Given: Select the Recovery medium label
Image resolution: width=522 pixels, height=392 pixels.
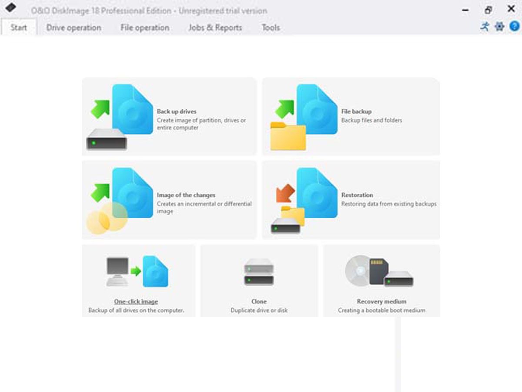Looking at the screenshot, I should [x=381, y=301].
